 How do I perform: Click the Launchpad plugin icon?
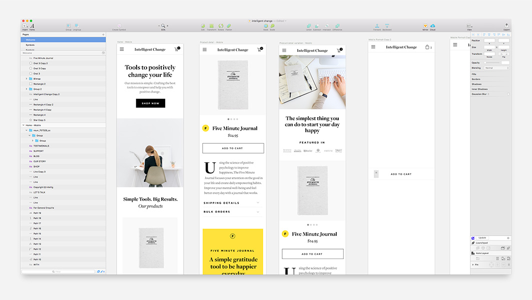coord(473,243)
